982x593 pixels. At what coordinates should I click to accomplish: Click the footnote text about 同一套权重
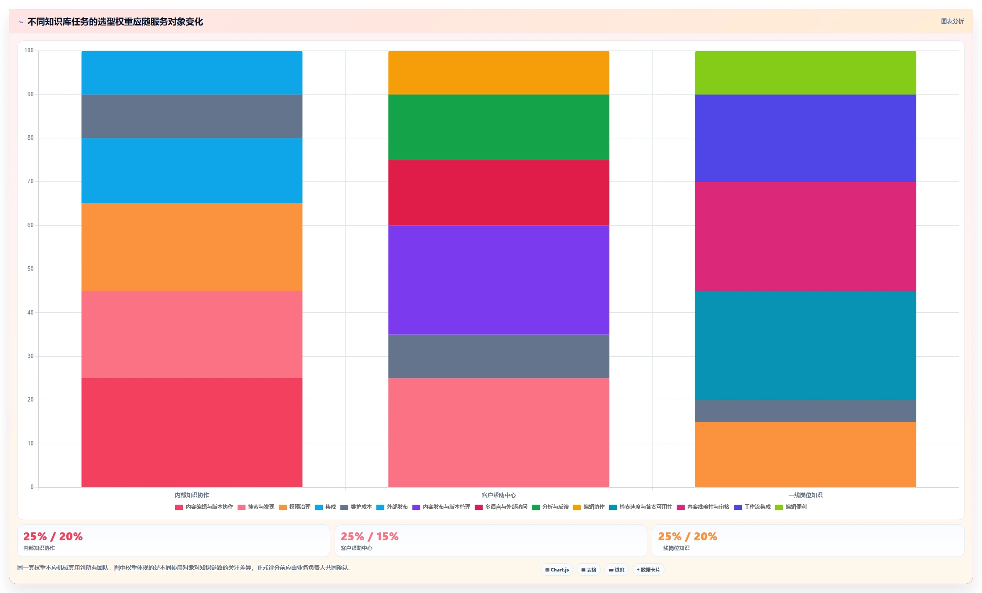(x=184, y=568)
